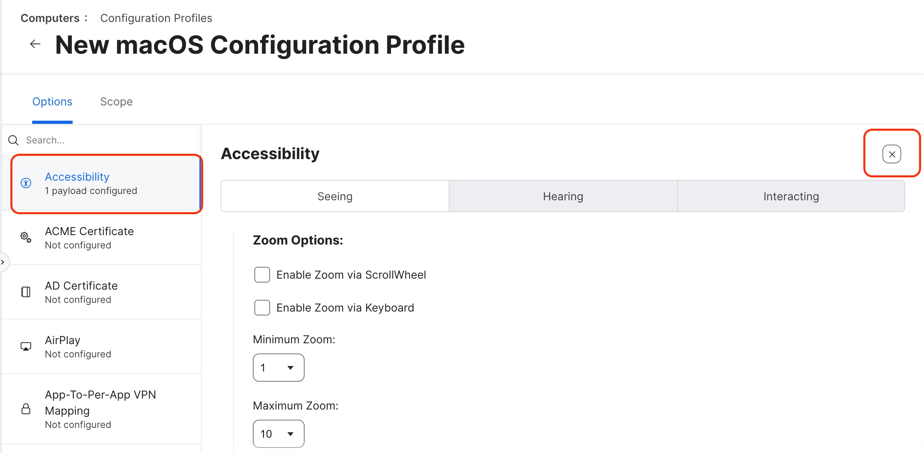This screenshot has height=453, width=924.
Task: Click the search magnifier icon
Action: (13, 140)
